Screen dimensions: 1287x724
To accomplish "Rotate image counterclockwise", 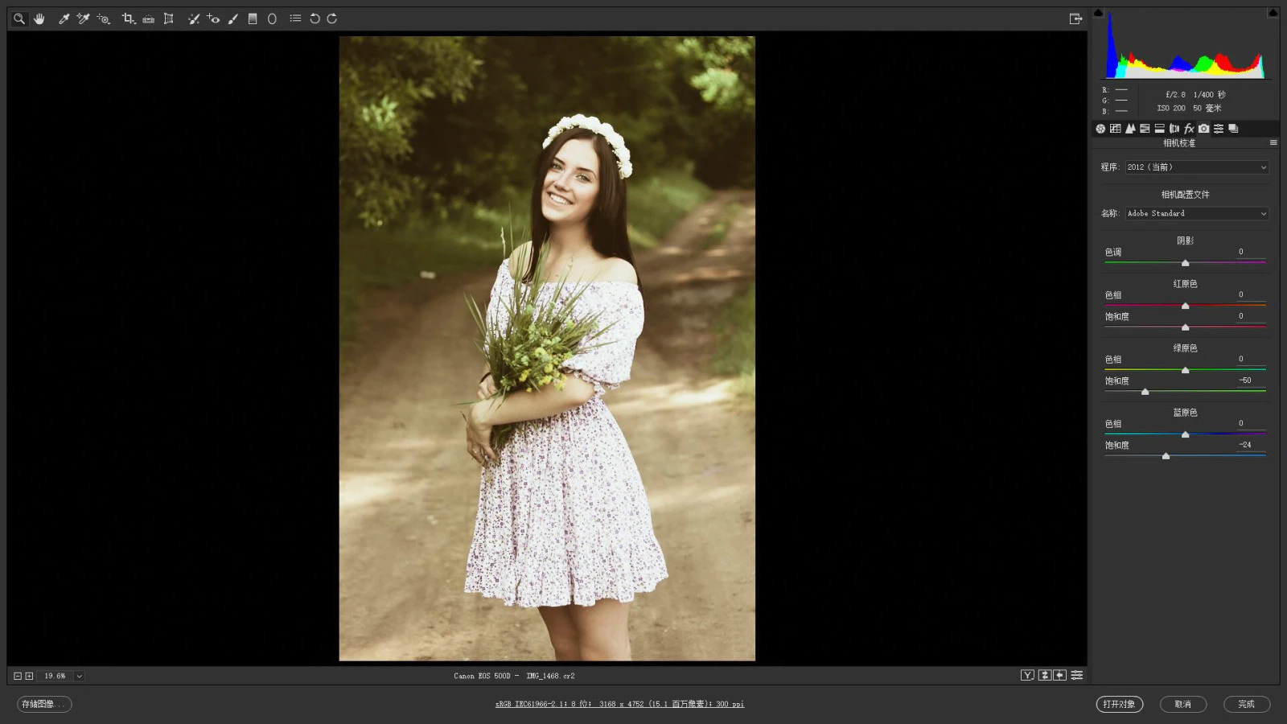I will pos(315,19).
